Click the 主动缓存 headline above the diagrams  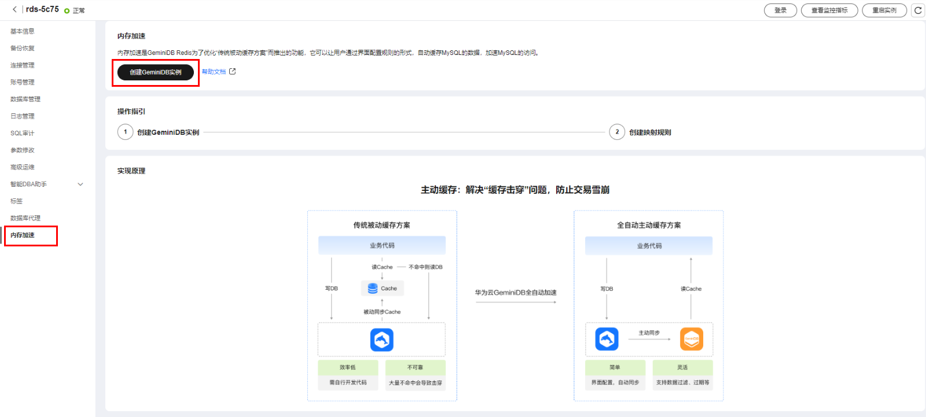pos(515,190)
